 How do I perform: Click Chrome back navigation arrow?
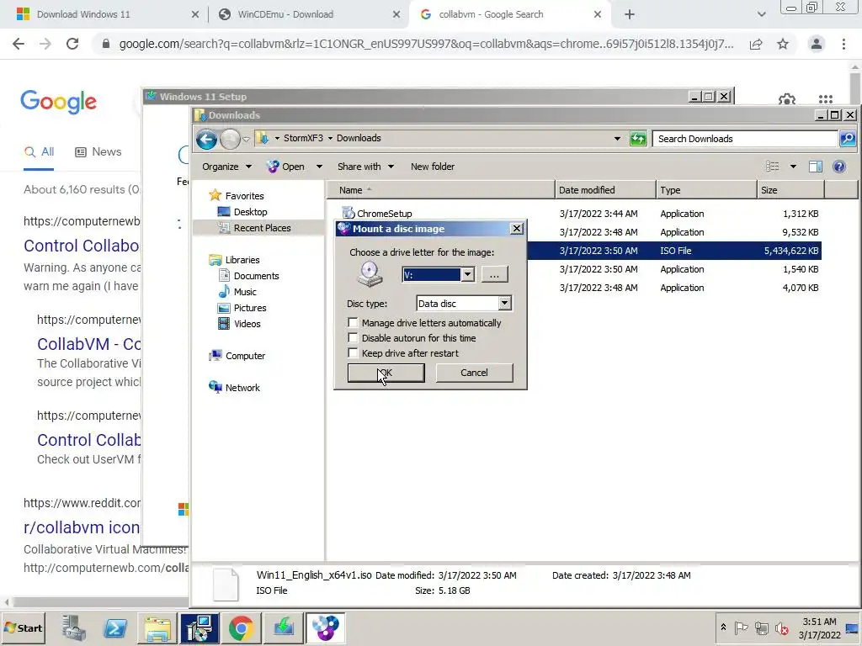pyautogui.click(x=19, y=44)
